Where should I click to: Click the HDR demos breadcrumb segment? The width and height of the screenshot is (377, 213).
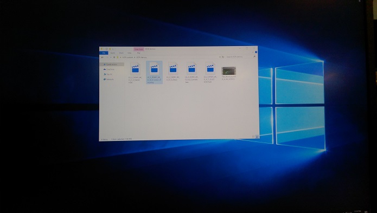[142, 57]
